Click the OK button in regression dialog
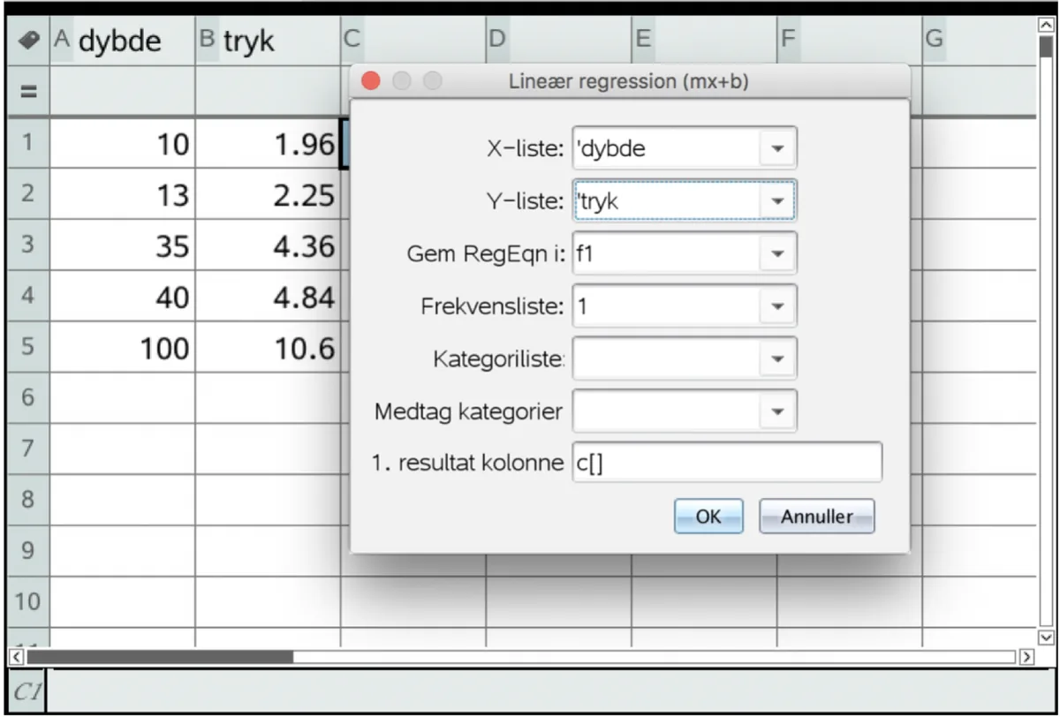This screenshot has height=717, width=1060. click(x=708, y=517)
